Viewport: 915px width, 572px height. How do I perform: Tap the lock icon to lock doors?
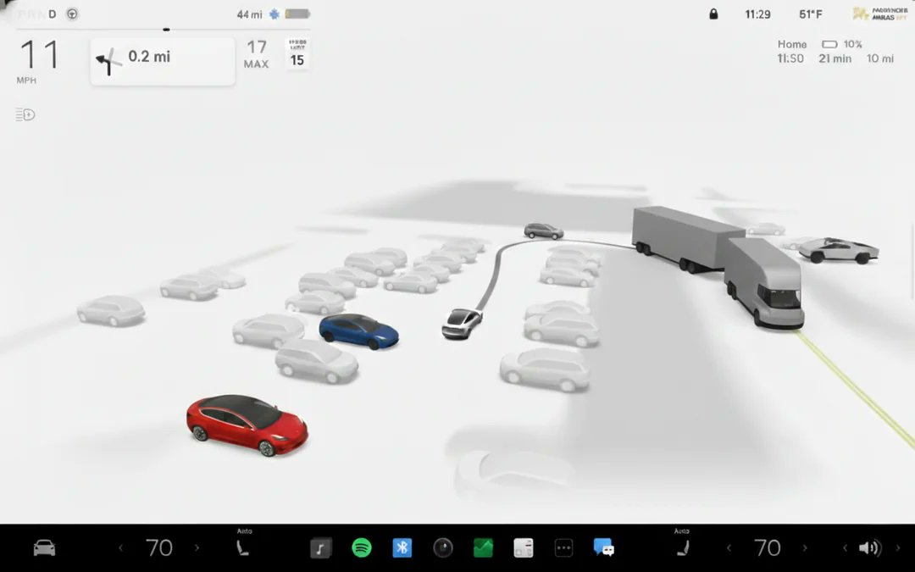click(x=713, y=14)
